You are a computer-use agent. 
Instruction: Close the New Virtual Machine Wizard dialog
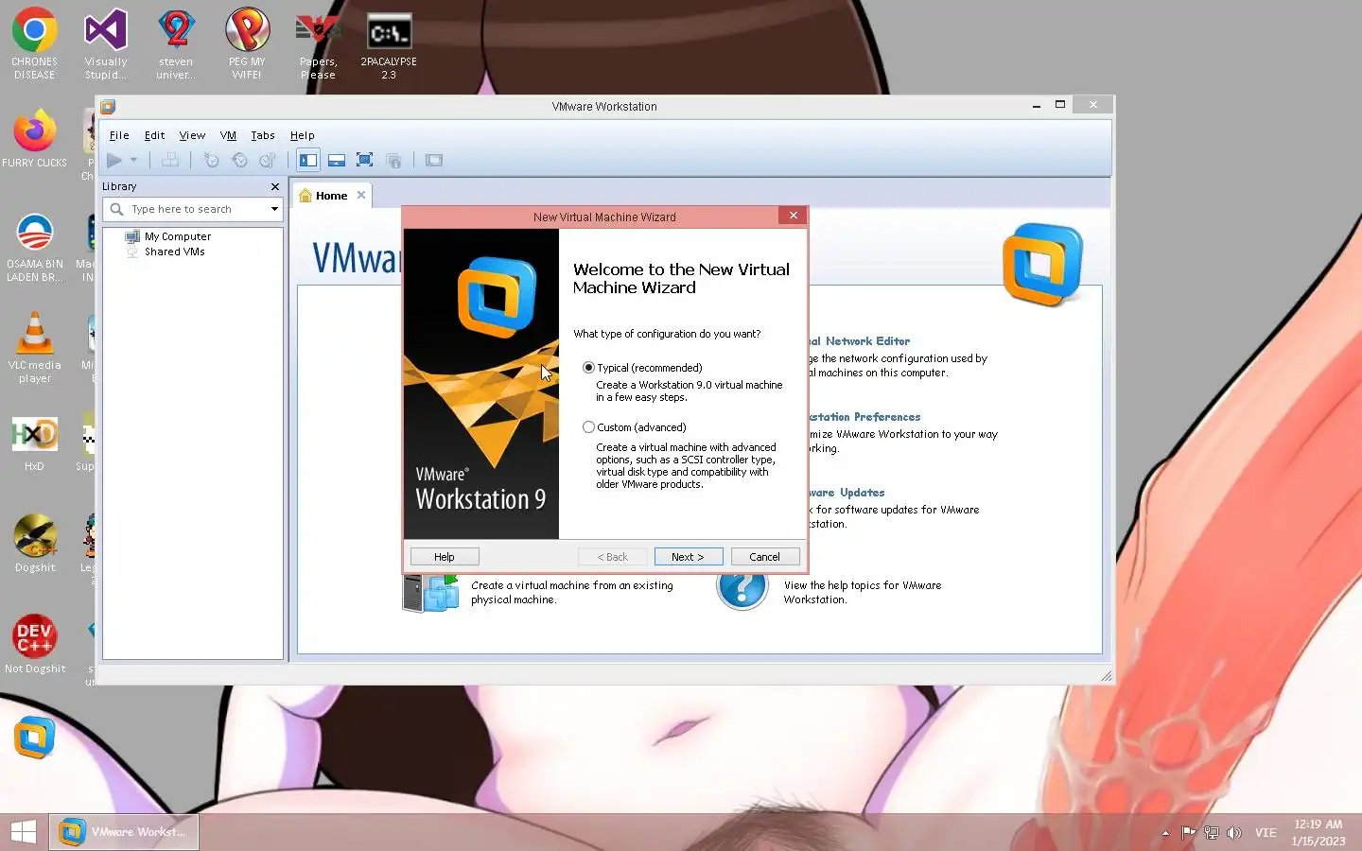tap(794, 216)
